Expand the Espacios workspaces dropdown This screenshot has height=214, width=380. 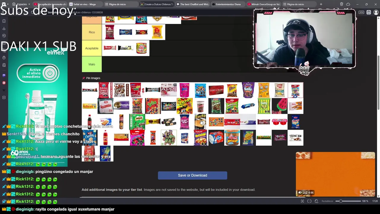pyautogui.click(x=21, y=4)
